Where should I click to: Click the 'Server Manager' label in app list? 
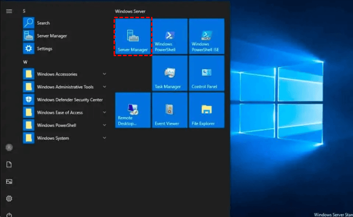pyautogui.click(x=52, y=36)
